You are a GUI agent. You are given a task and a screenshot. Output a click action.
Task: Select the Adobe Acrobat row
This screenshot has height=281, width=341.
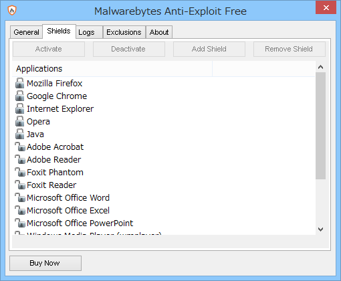[164, 147]
